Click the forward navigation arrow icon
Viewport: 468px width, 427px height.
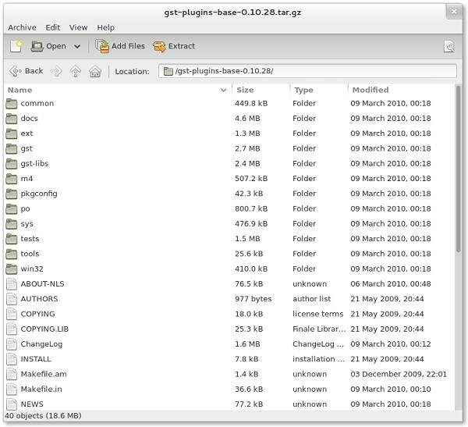tap(56, 71)
